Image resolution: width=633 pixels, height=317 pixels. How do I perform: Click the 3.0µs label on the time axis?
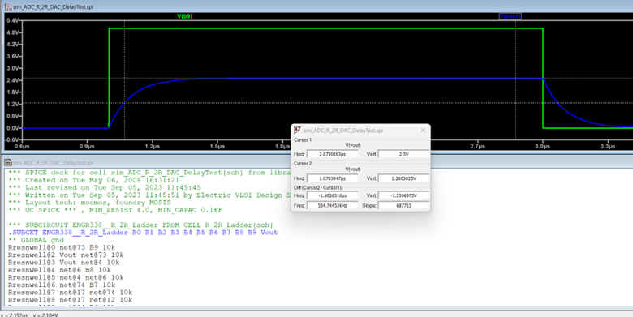543,147
